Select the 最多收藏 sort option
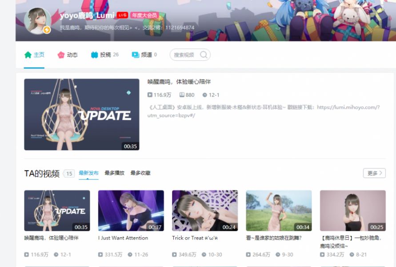This screenshot has width=396, height=267. pos(140,173)
